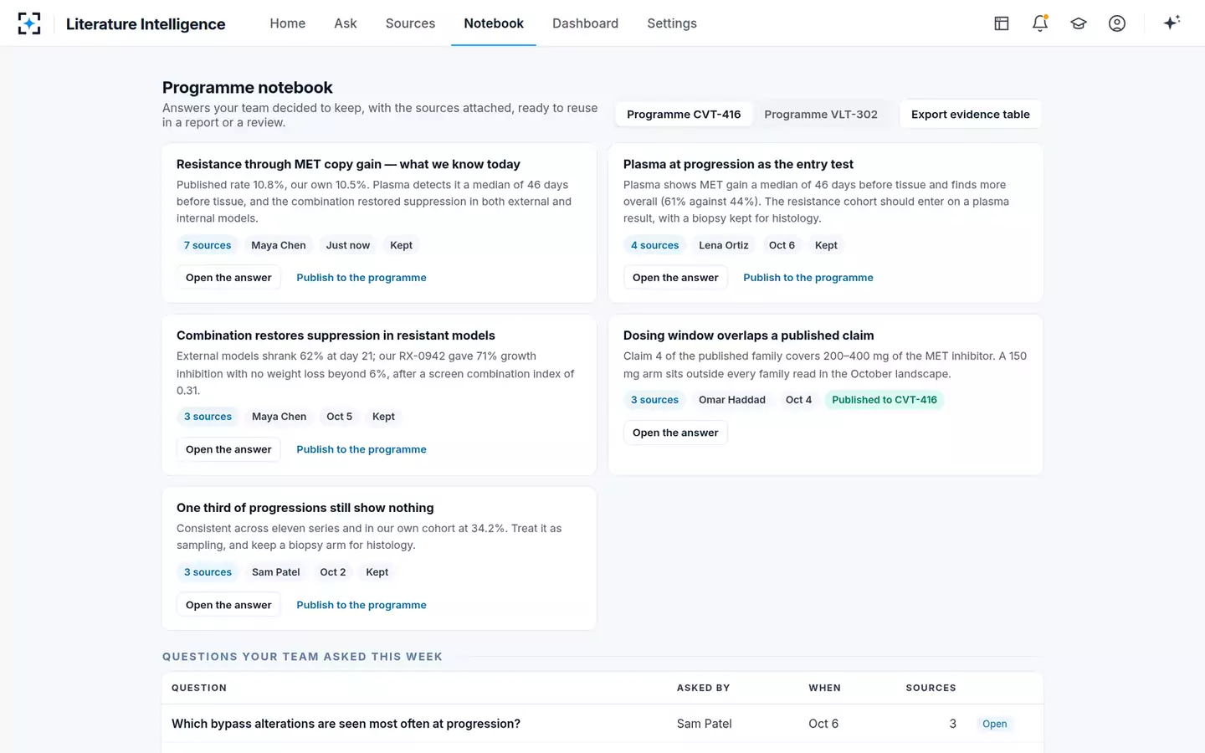Click the Omar Haddad author chip
Screen dimensions: 1205x753
coord(732,400)
